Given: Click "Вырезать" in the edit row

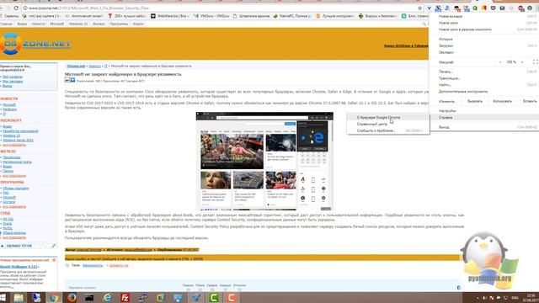Looking at the screenshot, I should [x=475, y=101].
